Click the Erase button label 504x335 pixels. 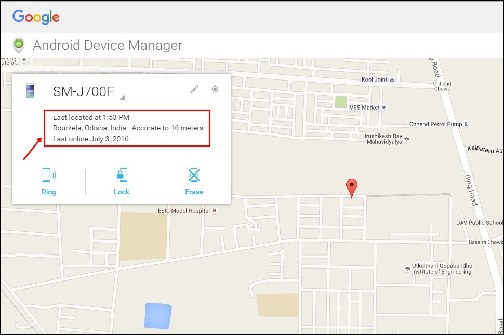[194, 192]
